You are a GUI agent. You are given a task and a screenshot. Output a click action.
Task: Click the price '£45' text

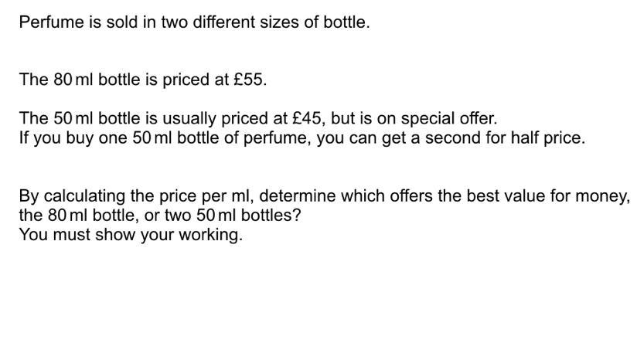306,118
